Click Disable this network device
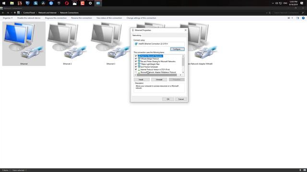The image size is (307, 172). pos(29,18)
